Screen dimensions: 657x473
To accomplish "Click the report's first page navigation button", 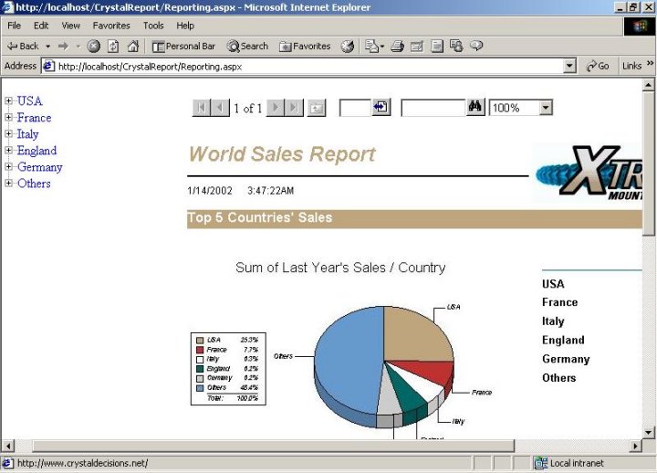I will tap(201, 108).
